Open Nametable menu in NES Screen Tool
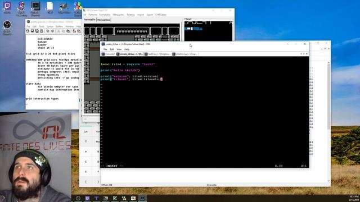The height and width of the screenshot is (202, 360). (x=105, y=15)
